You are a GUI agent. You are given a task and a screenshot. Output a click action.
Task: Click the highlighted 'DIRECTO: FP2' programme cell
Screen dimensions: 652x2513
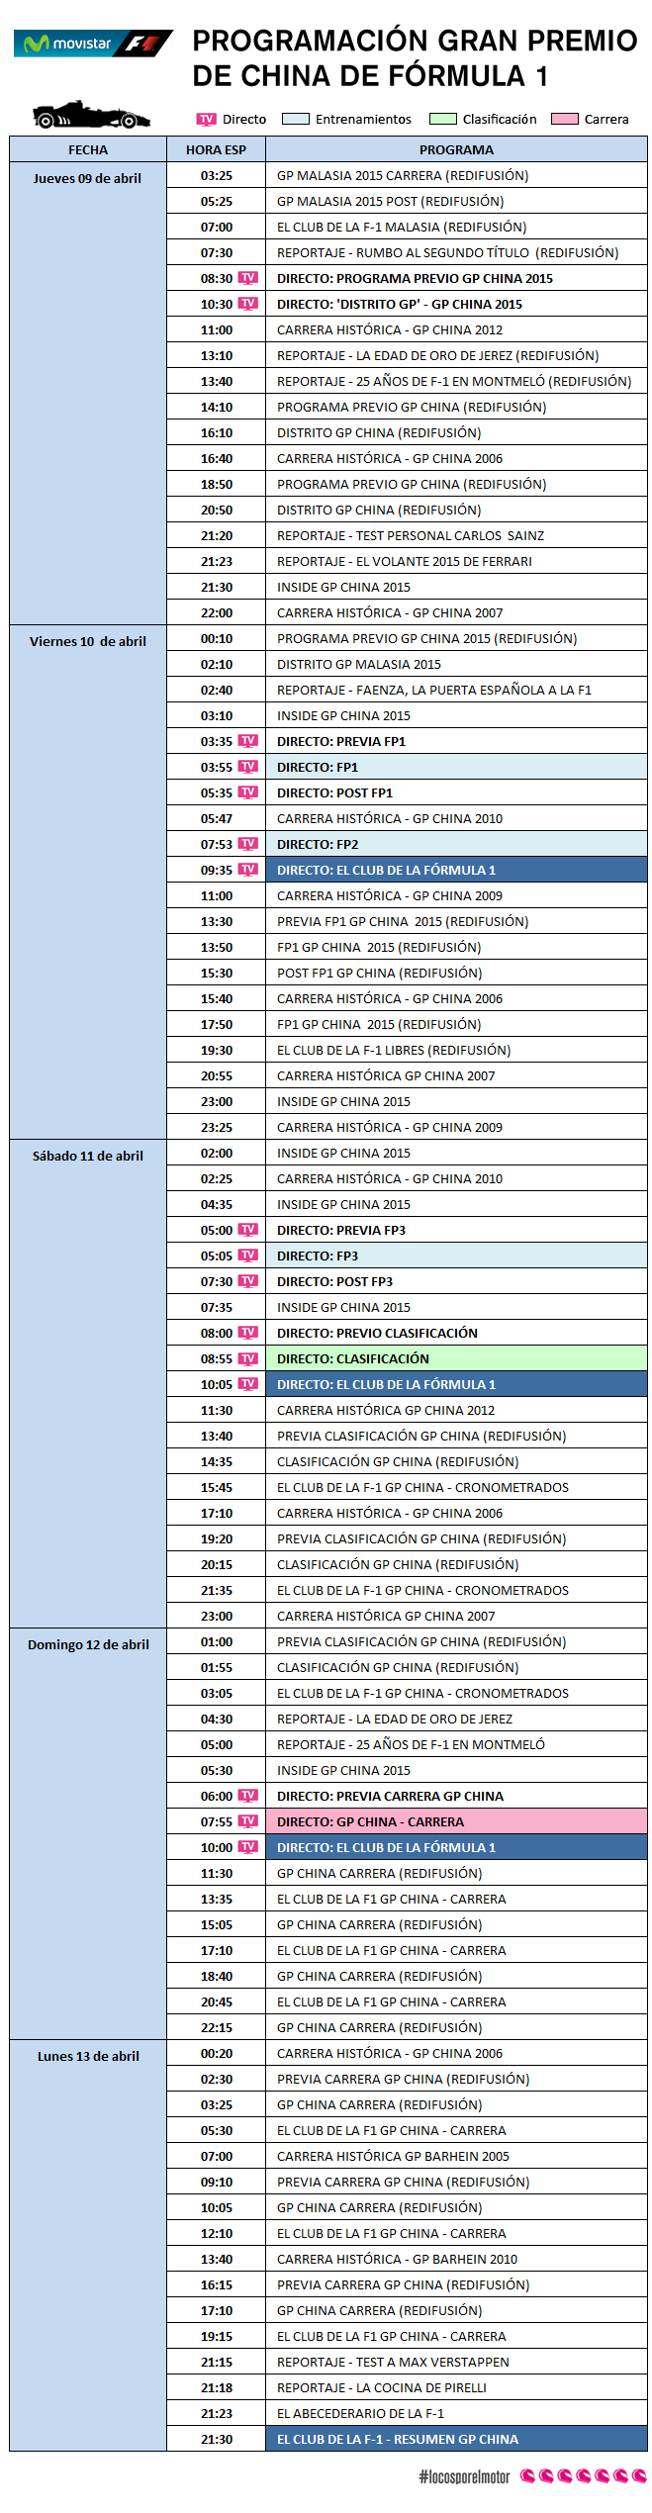point(456,845)
